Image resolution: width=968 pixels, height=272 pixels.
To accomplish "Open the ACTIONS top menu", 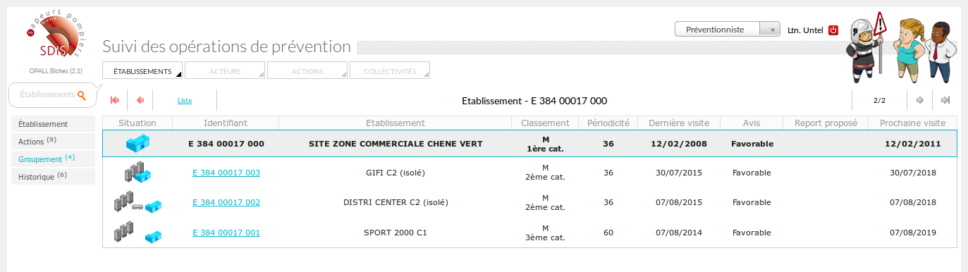I will tap(307, 71).
